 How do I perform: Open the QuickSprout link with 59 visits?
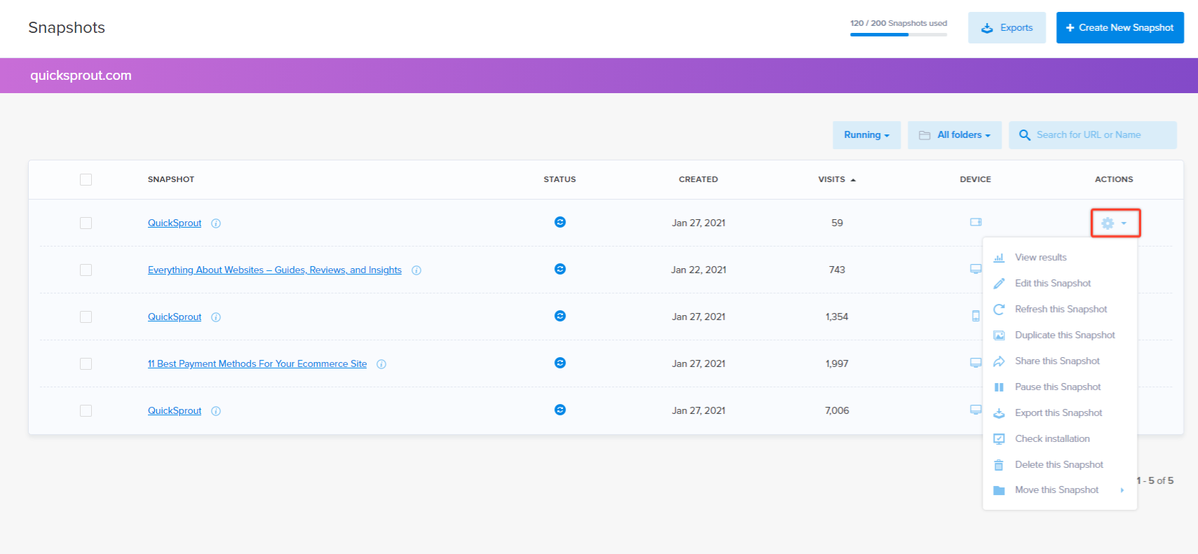pyautogui.click(x=175, y=223)
